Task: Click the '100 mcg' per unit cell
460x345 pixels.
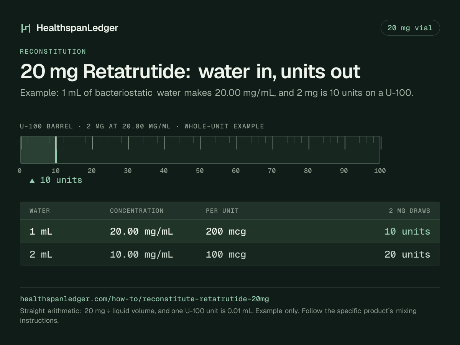Action: (x=226, y=255)
